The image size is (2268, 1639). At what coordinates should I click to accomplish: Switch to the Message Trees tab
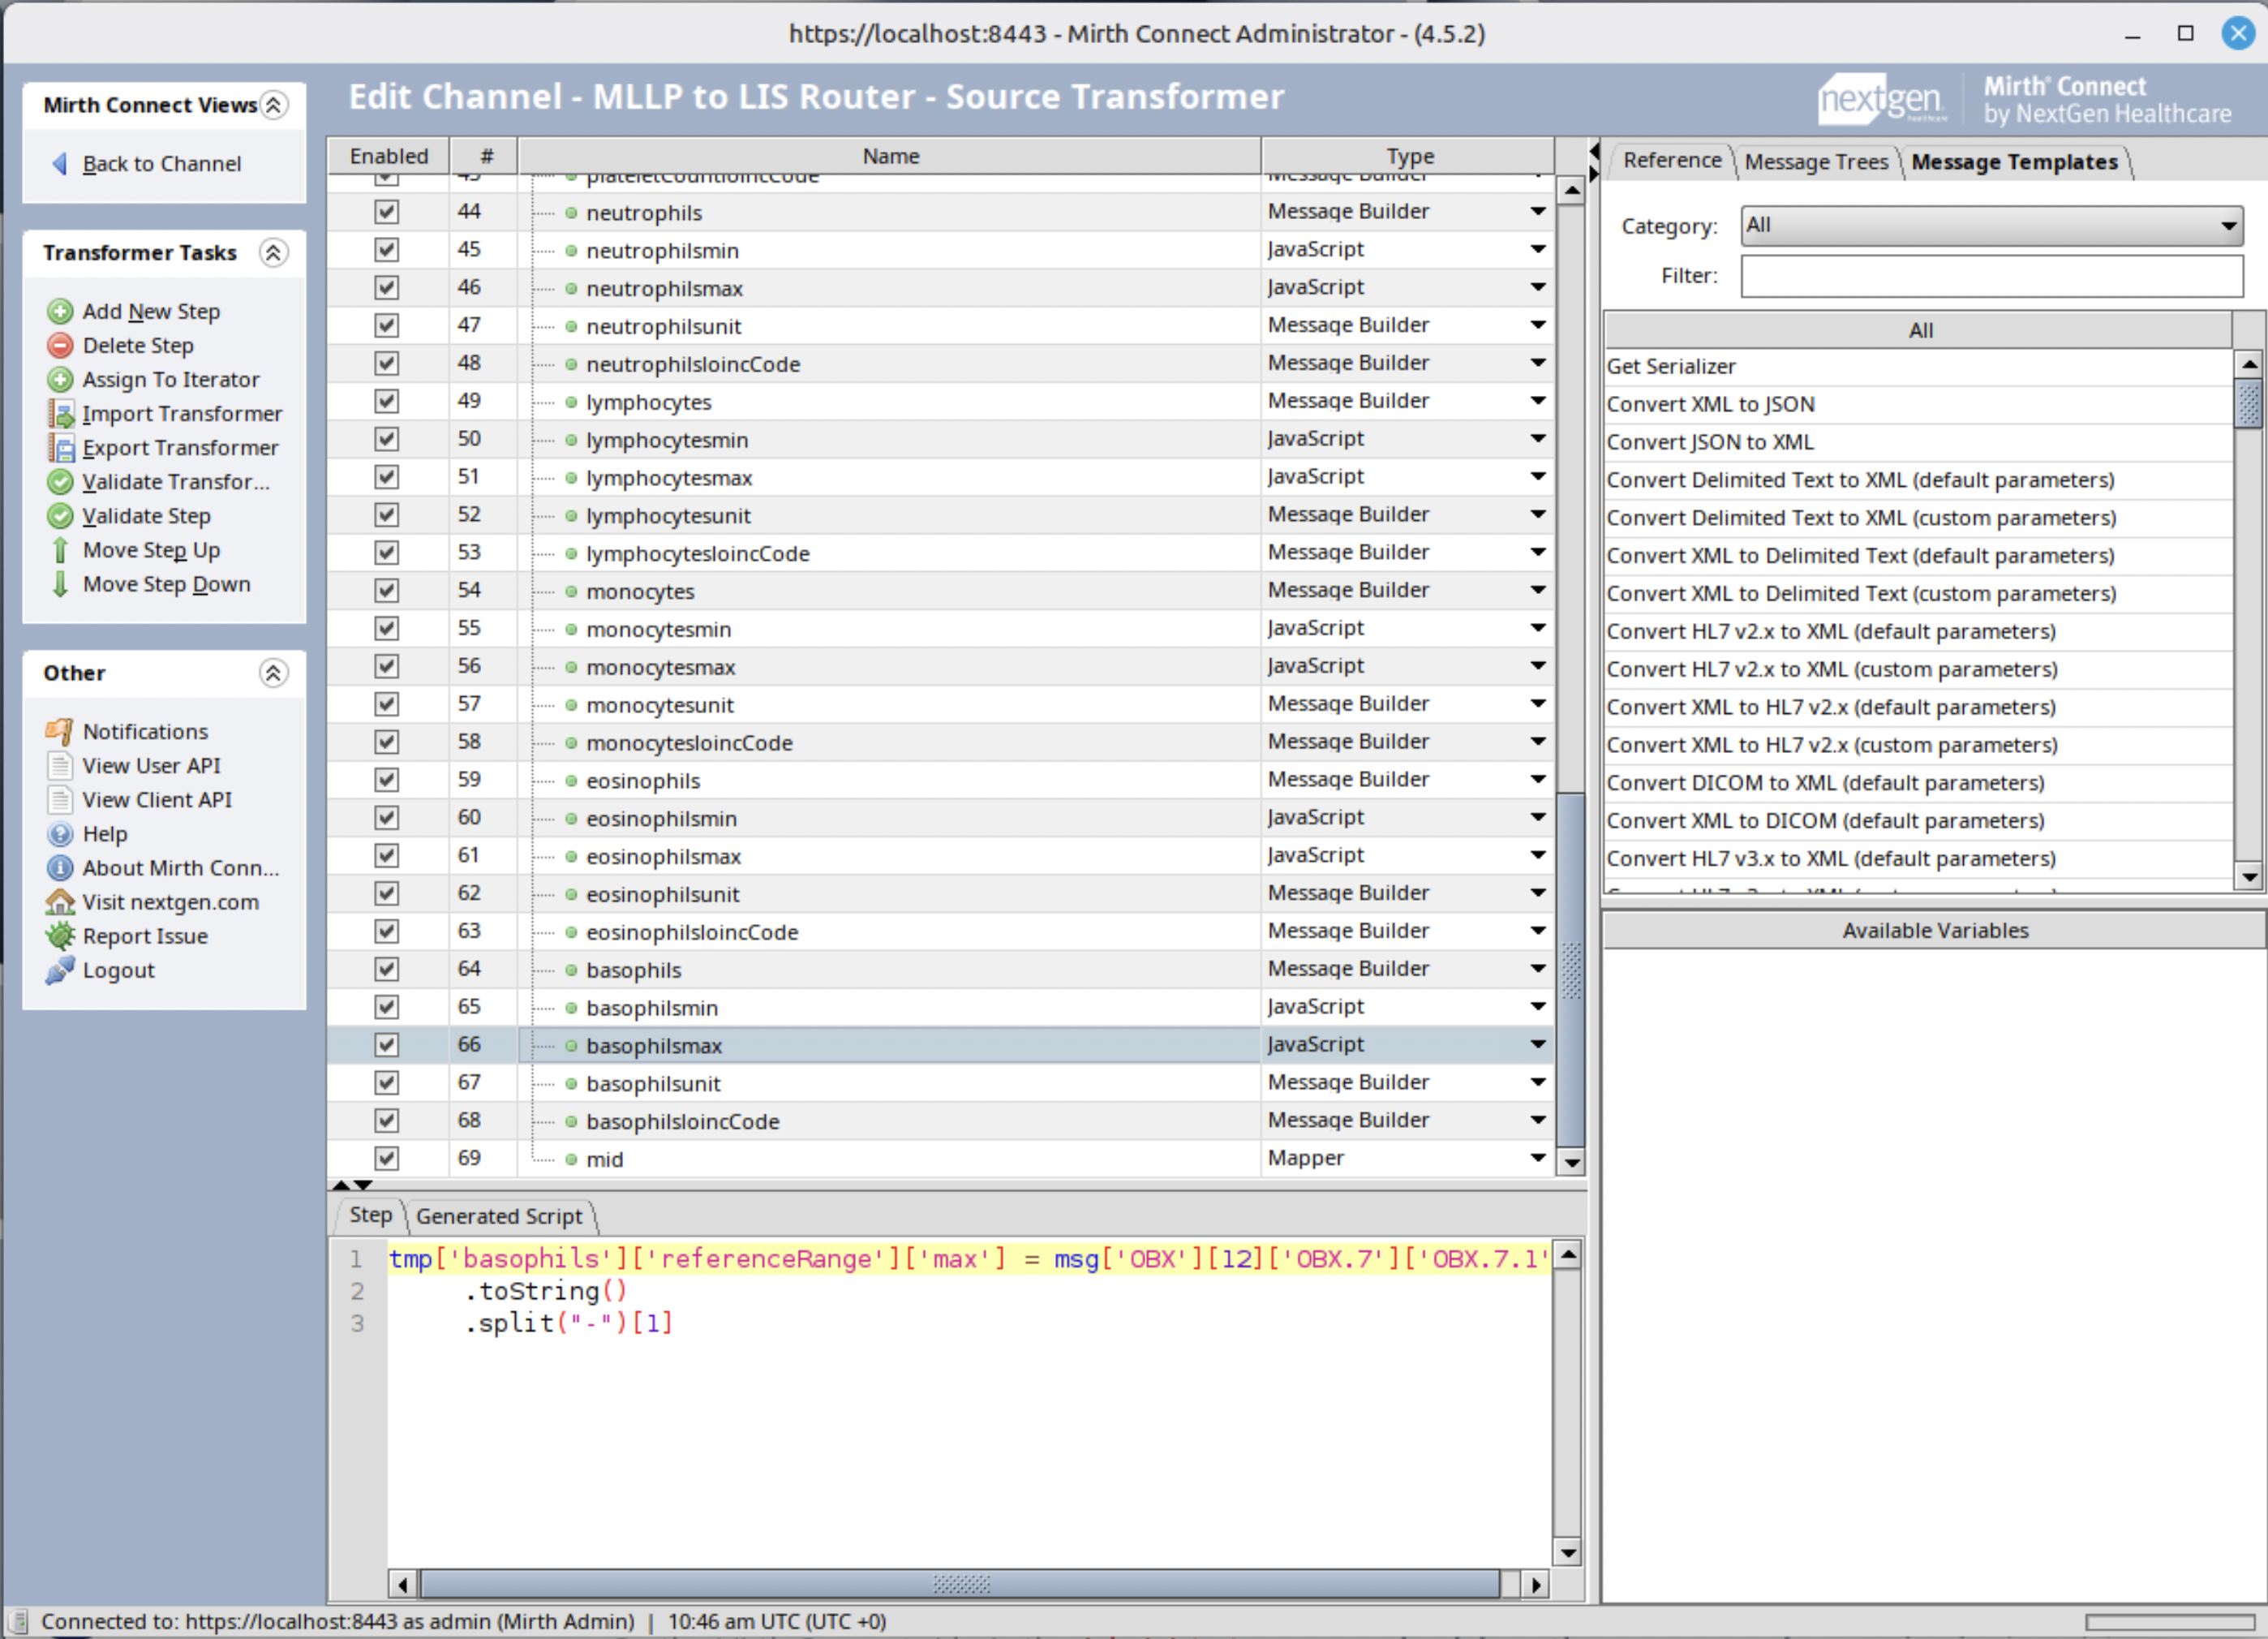coord(1816,161)
